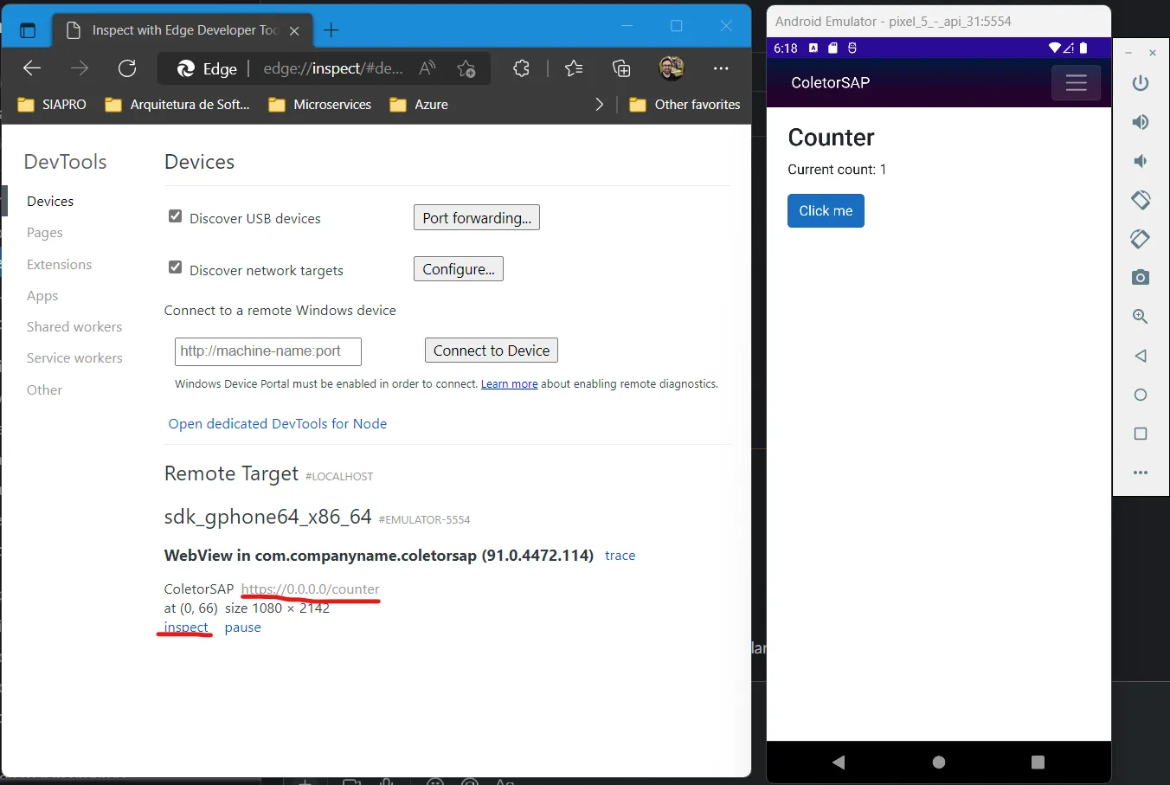Click the emulator volume down icon

[x=1141, y=161]
